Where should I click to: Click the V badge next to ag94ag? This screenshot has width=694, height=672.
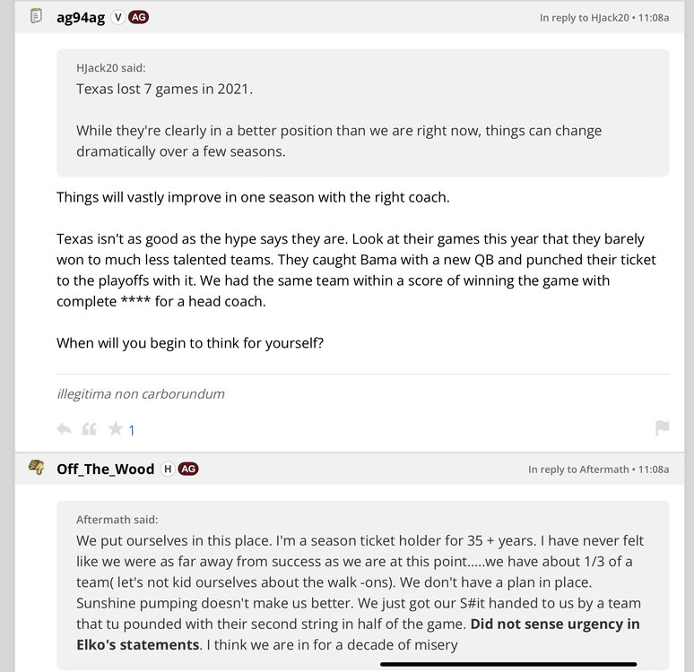[x=117, y=17]
